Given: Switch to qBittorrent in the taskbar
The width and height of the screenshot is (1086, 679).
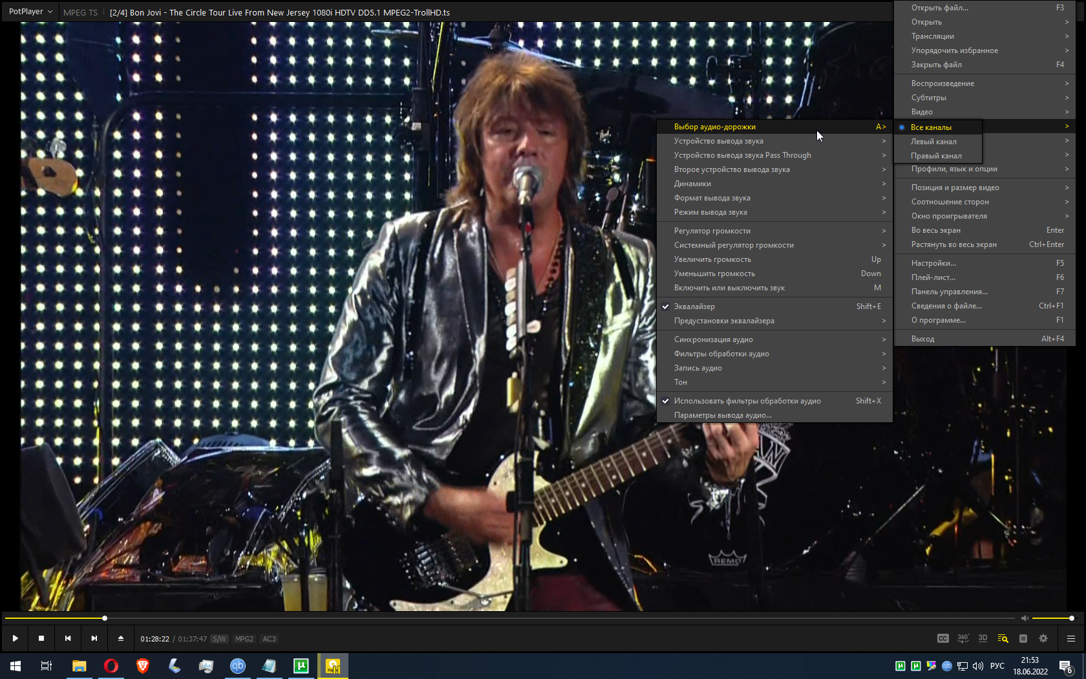Looking at the screenshot, I should point(238,665).
